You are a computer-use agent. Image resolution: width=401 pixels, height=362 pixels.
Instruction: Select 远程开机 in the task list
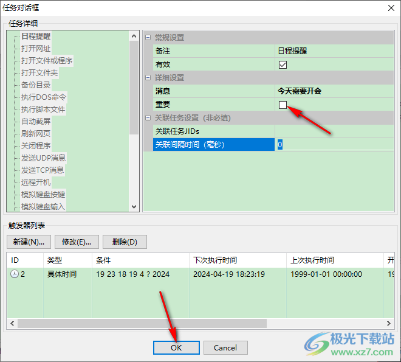[x=36, y=183]
